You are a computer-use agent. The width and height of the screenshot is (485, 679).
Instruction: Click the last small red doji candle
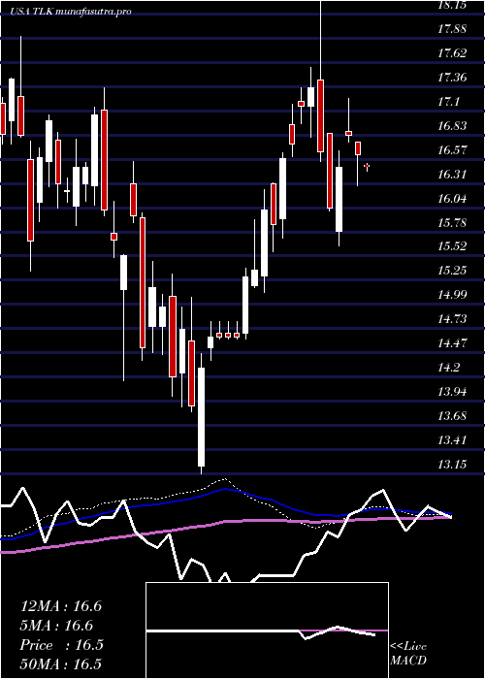[x=367, y=166]
